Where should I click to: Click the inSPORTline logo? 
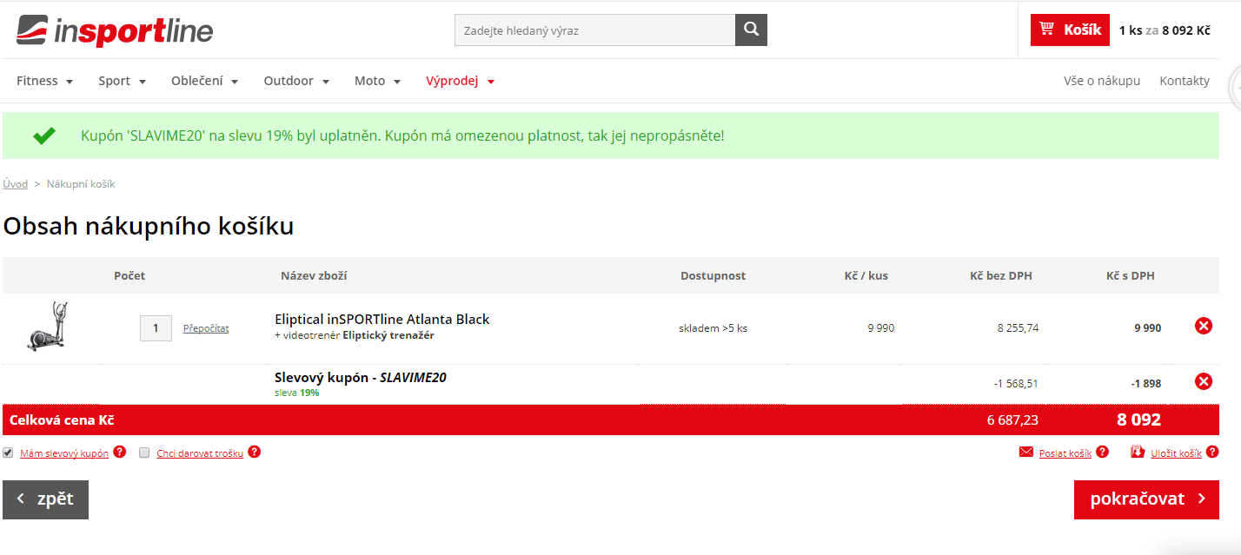[x=115, y=30]
